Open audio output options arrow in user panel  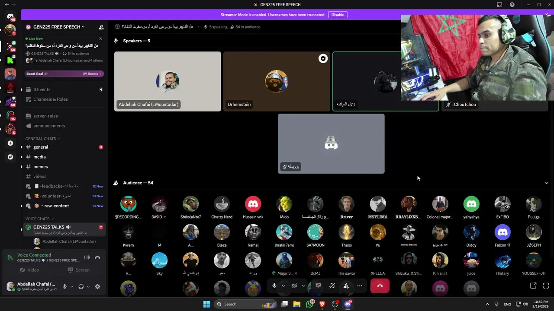tap(88, 286)
